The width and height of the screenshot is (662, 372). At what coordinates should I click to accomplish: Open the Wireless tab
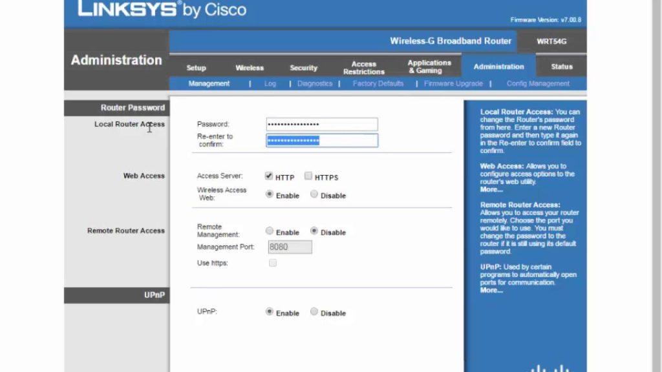[x=249, y=67]
